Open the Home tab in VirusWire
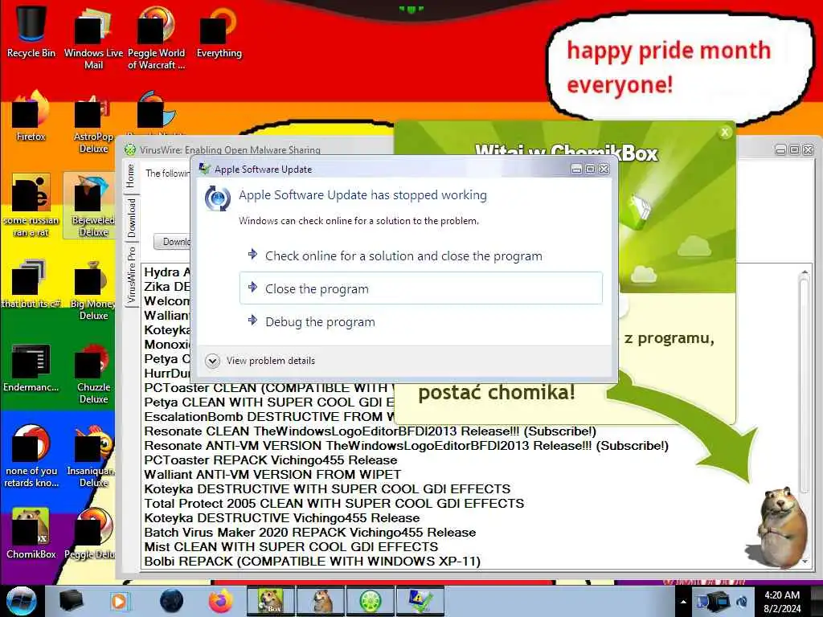Image resolution: width=823 pixels, height=617 pixels. (131, 176)
